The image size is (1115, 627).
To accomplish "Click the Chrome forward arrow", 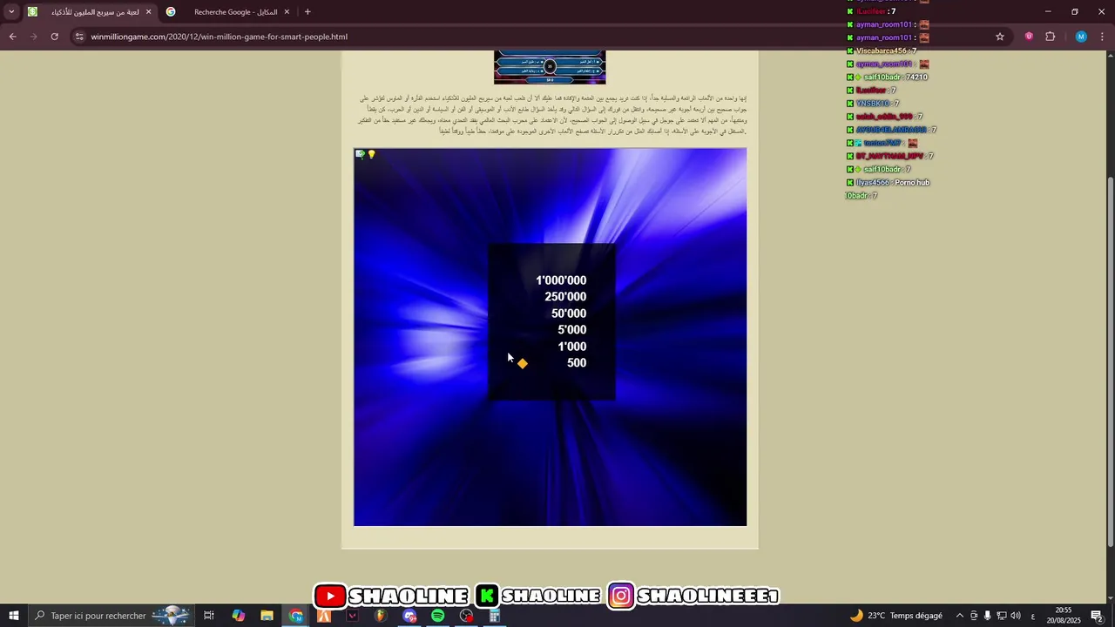I will pyautogui.click(x=33, y=37).
